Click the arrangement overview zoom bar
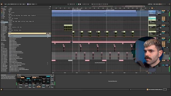The width and height of the screenshot is (171, 96). (x=135, y=6)
